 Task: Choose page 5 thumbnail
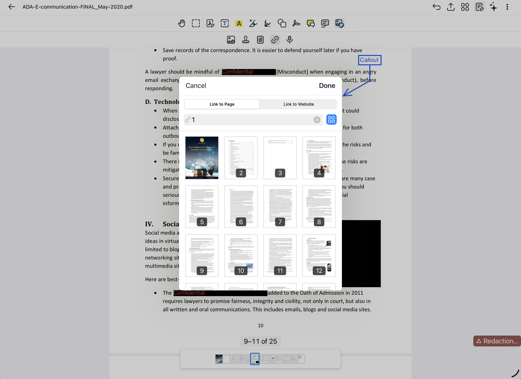(202, 207)
